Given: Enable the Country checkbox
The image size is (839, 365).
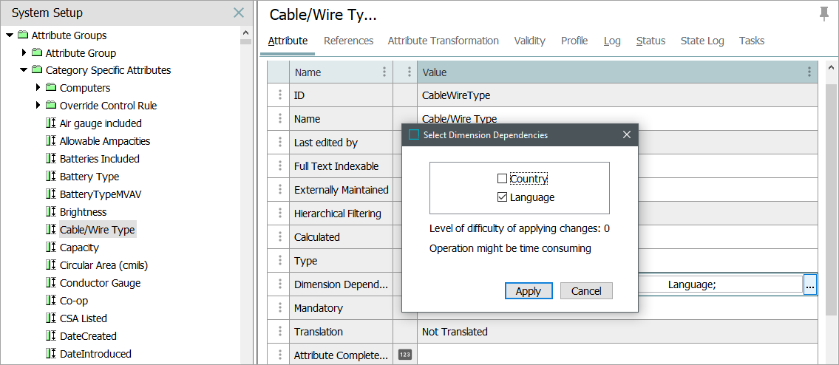Looking at the screenshot, I should (x=502, y=178).
